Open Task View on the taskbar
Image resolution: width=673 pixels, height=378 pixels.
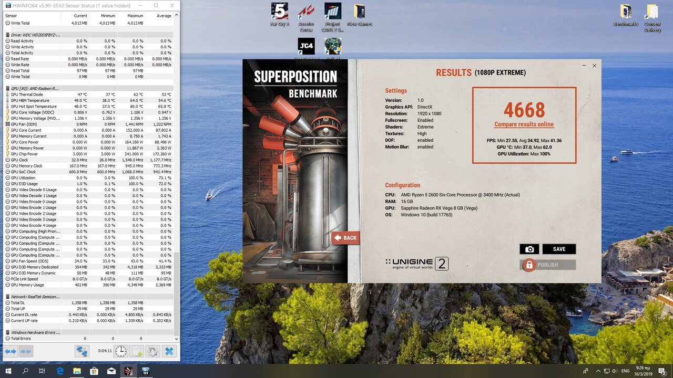(x=42, y=371)
